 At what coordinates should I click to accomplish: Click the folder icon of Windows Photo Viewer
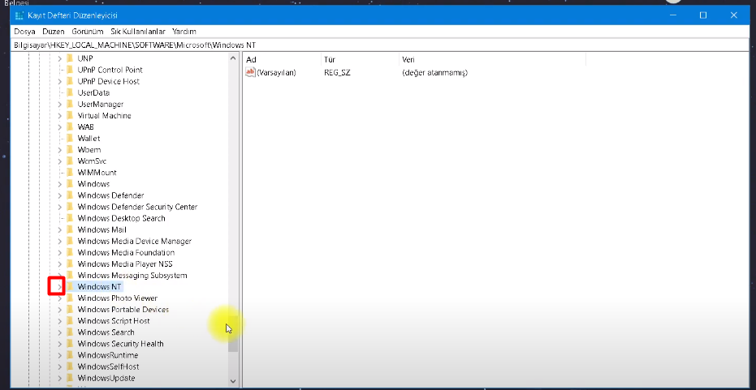pyautogui.click(x=70, y=298)
